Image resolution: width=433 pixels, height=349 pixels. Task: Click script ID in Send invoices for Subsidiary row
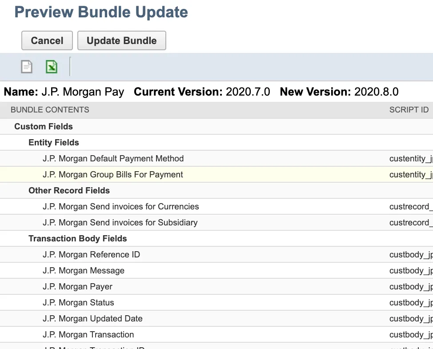(x=411, y=223)
